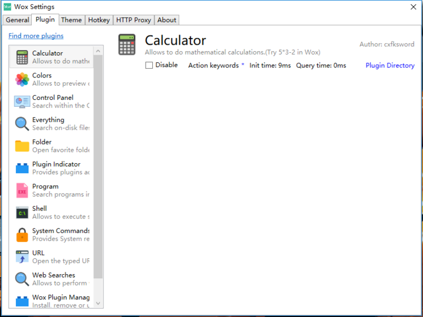Click the Wox logo in title bar
Viewport: 423px width, 317px height.
coord(7,6)
